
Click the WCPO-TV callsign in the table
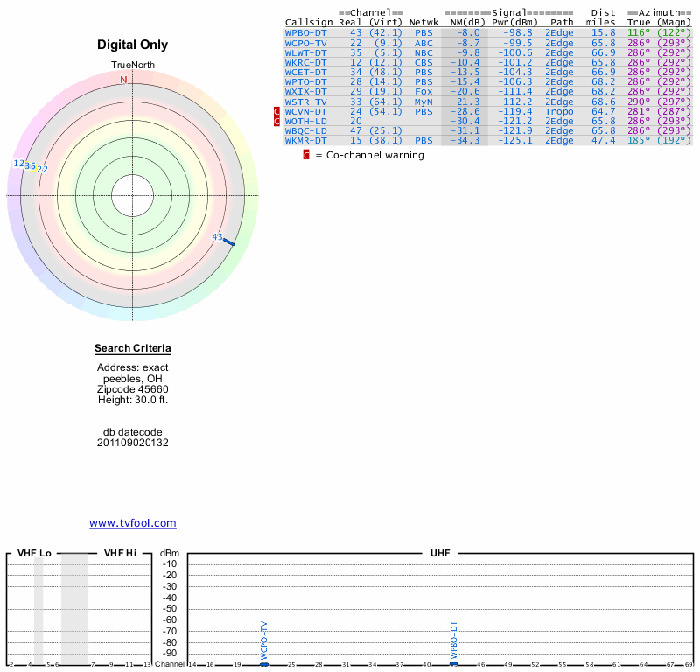point(305,42)
